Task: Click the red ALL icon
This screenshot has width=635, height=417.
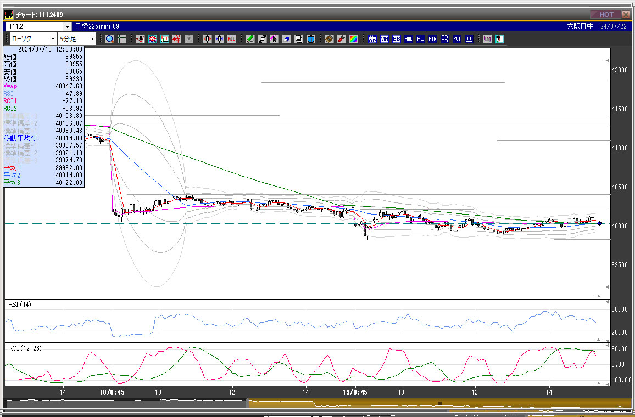Action: pyautogui.click(x=231, y=39)
